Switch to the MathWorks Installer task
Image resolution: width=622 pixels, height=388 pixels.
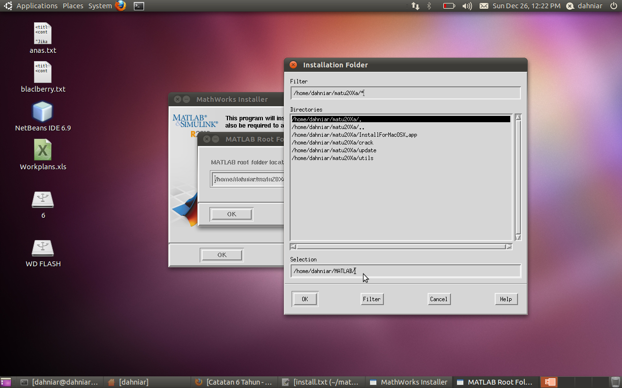click(x=408, y=382)
